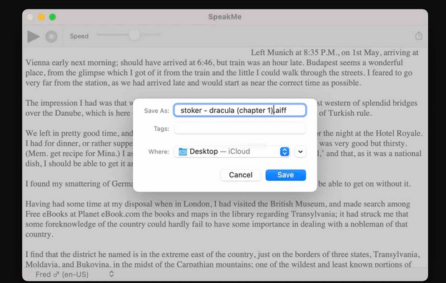Click the SpeakMe window title

(x=224, y=16)
